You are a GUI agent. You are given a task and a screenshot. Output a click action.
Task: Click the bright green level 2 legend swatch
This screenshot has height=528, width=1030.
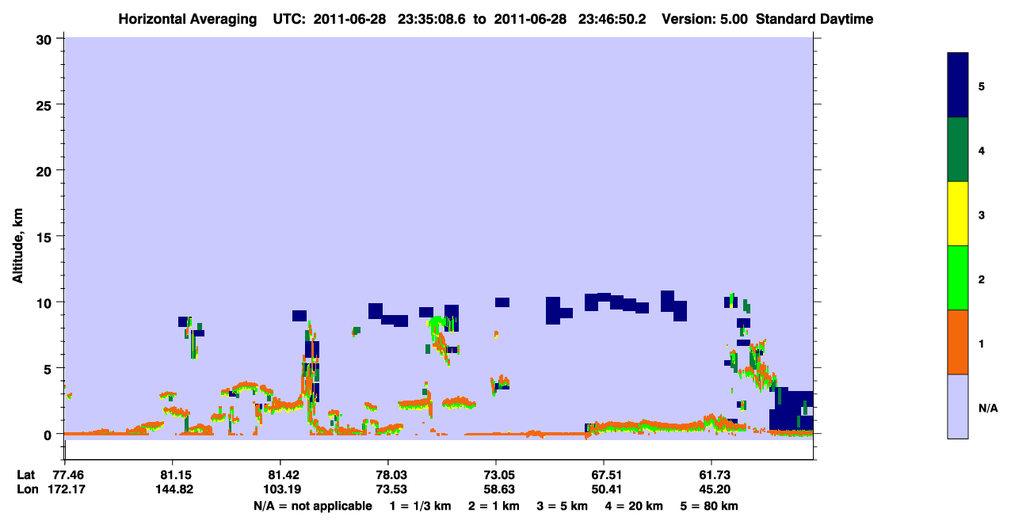tap(958, 278)
